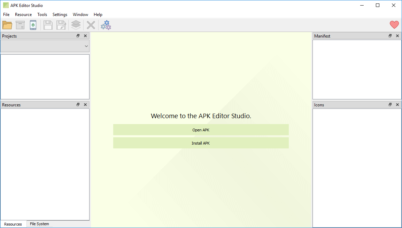Click the Install APK phone toolbar icon
Screen dimensions: 402x228
(x=33, y=25)
